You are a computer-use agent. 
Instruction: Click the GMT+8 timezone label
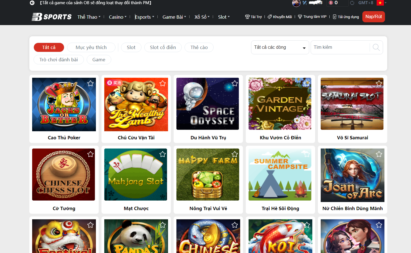pyautogui.click(x=366, y=3)
